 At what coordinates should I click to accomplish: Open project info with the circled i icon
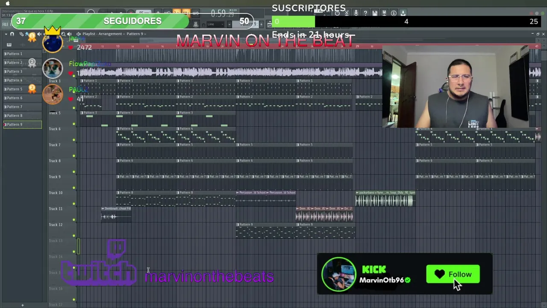coord(394,13)
